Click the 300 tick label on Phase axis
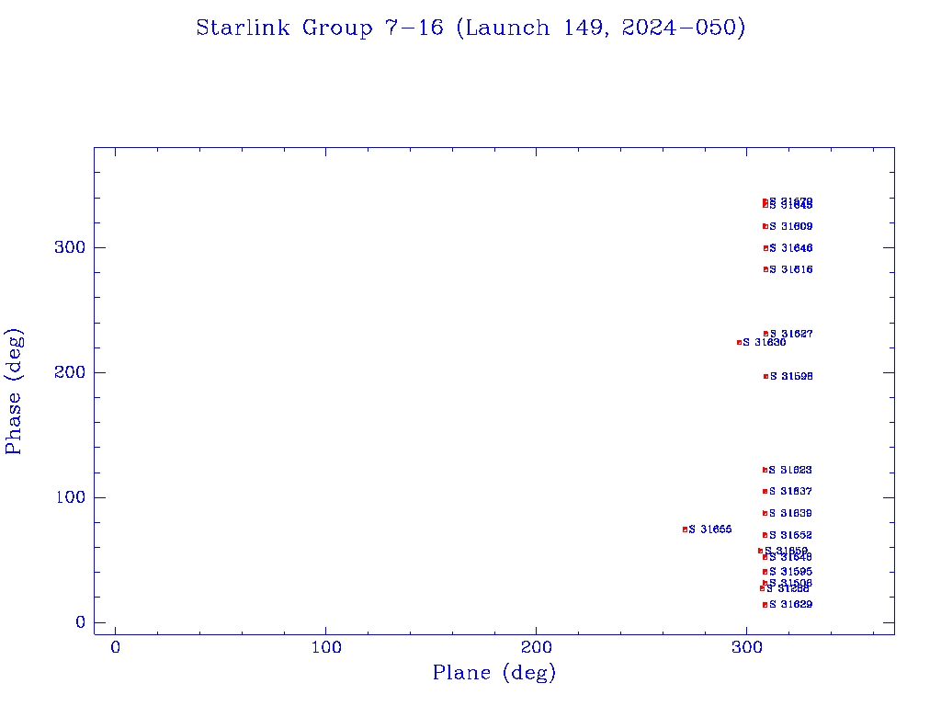This screenshot has height=706, width=941. (x=70, y=247)
